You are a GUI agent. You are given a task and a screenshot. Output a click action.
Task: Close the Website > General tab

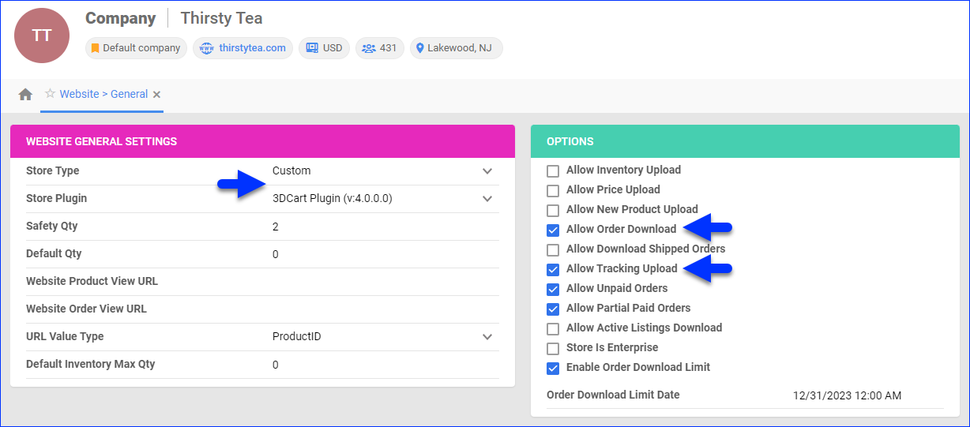click(157, 95)
